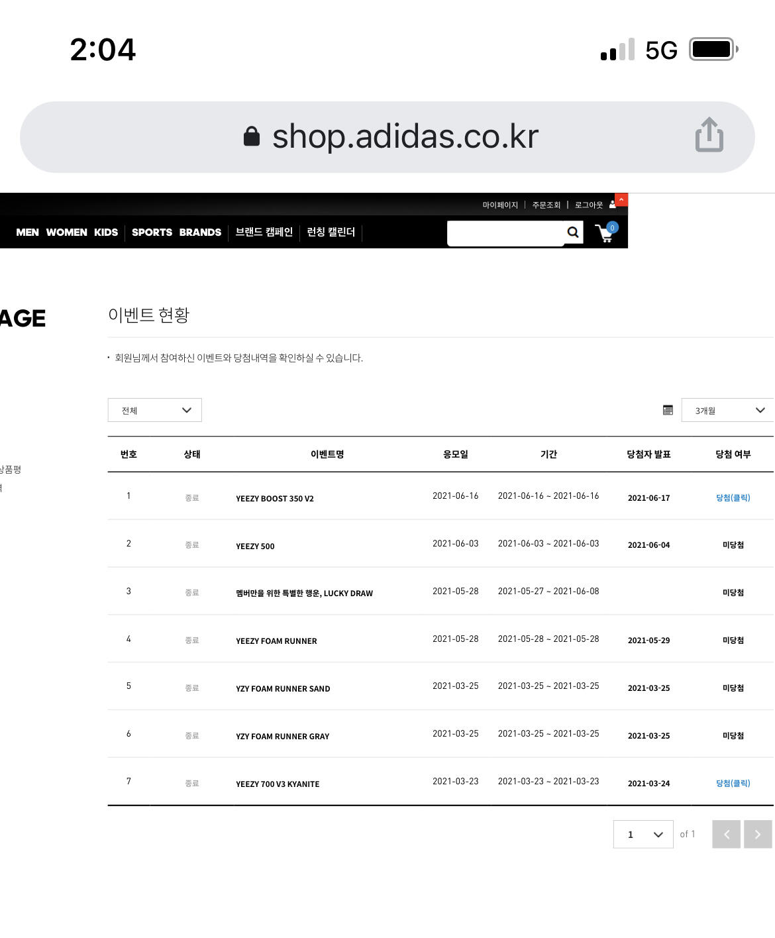The image size is (775, 938).
Task: Open the 마이페이지 link
Action: [500, 205]
